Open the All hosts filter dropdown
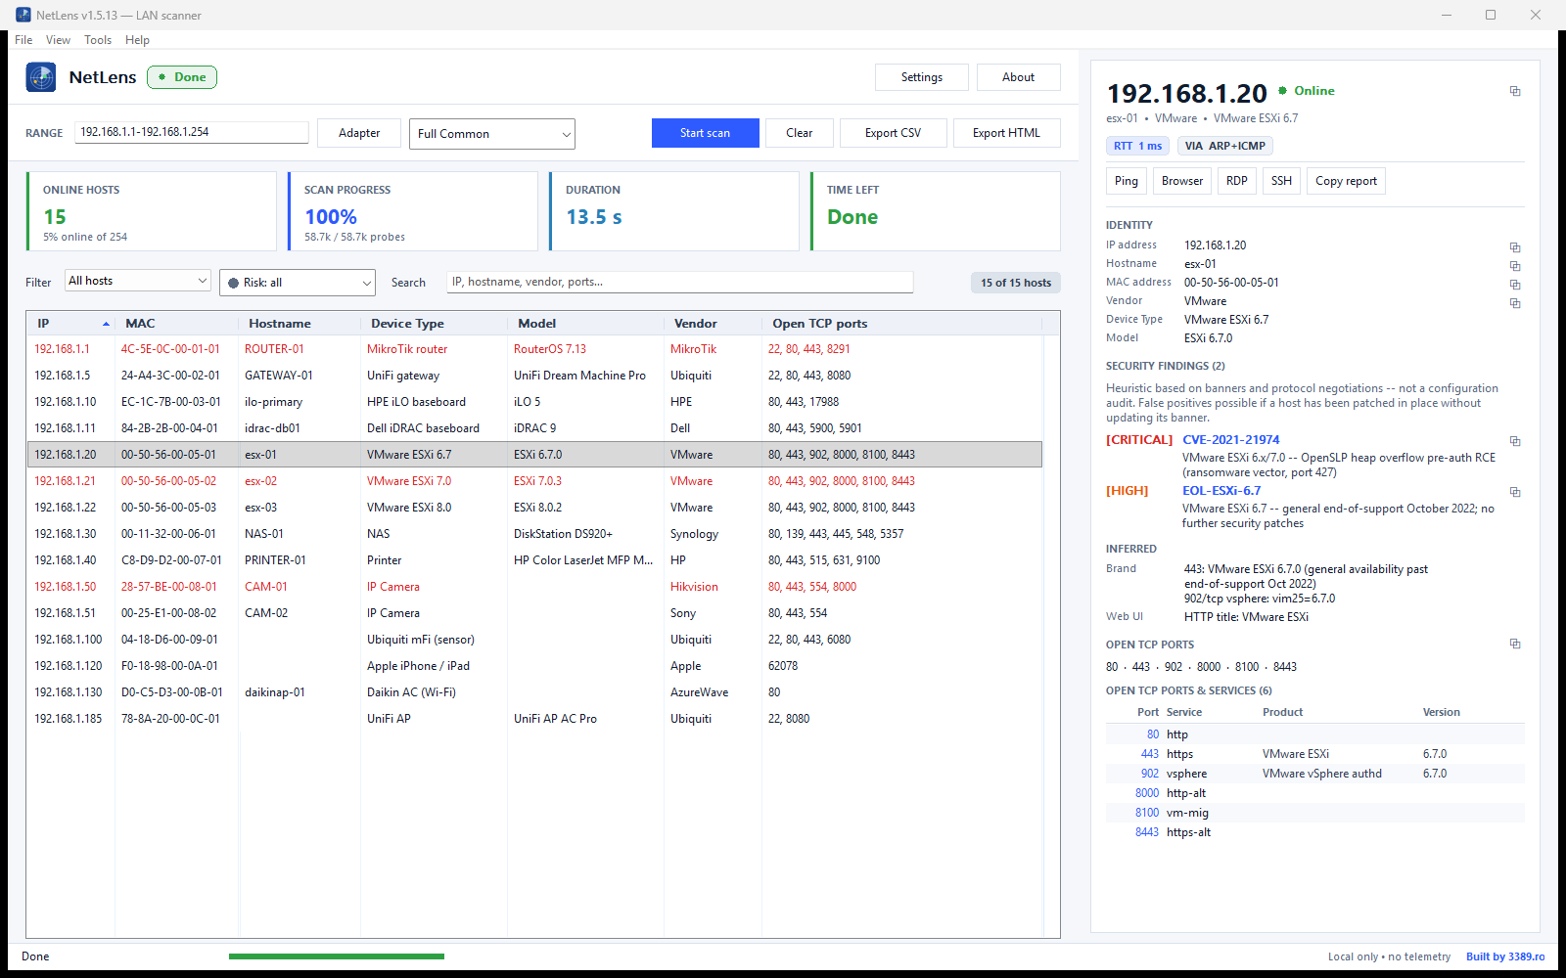The image size is (1566, 978). [x=138, y=281]
